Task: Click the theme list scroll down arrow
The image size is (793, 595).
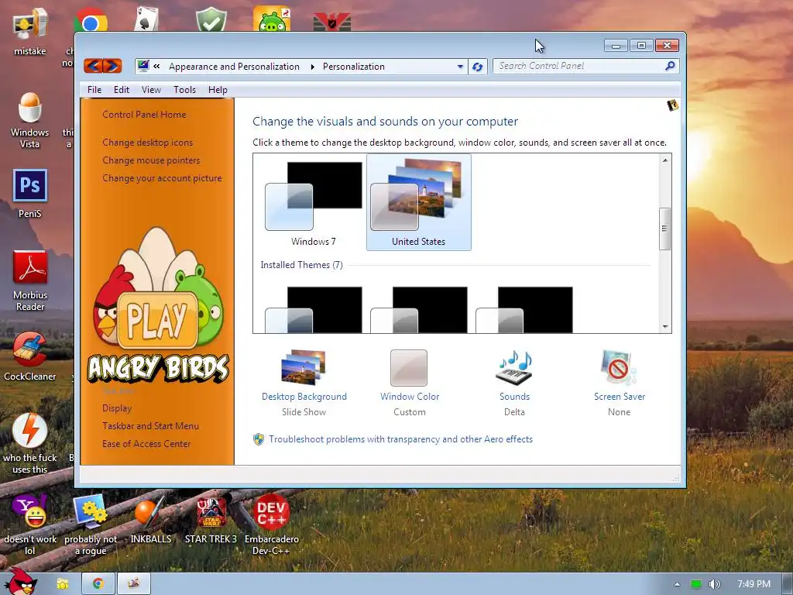Action: 665,327
